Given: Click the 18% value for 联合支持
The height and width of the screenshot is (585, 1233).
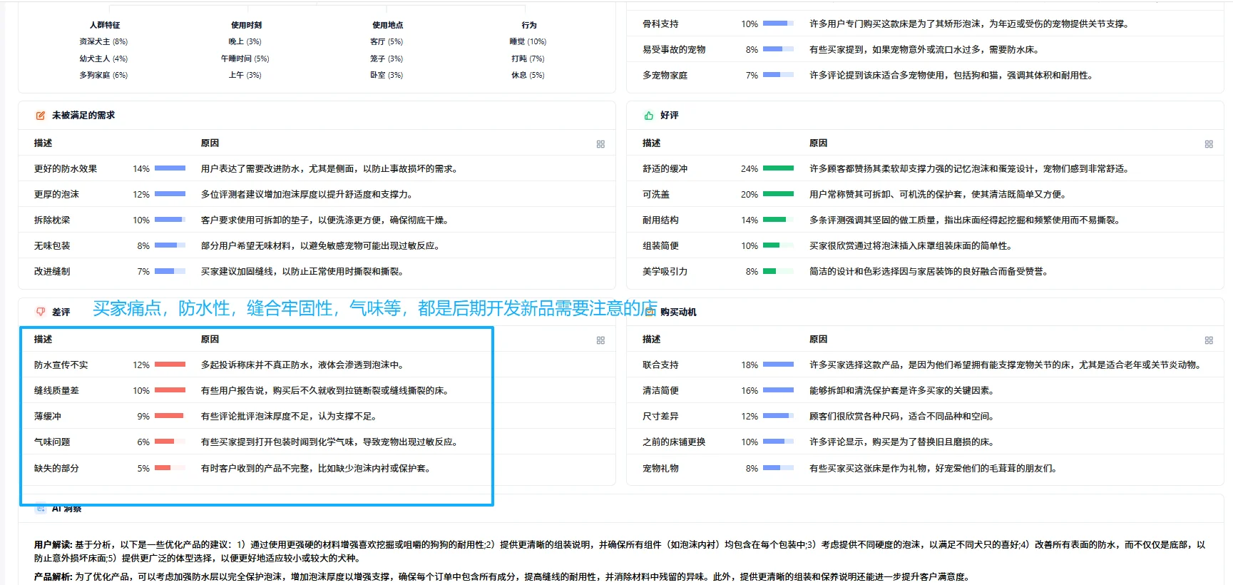Looking at the screenshot, I should tap(749, 365).
